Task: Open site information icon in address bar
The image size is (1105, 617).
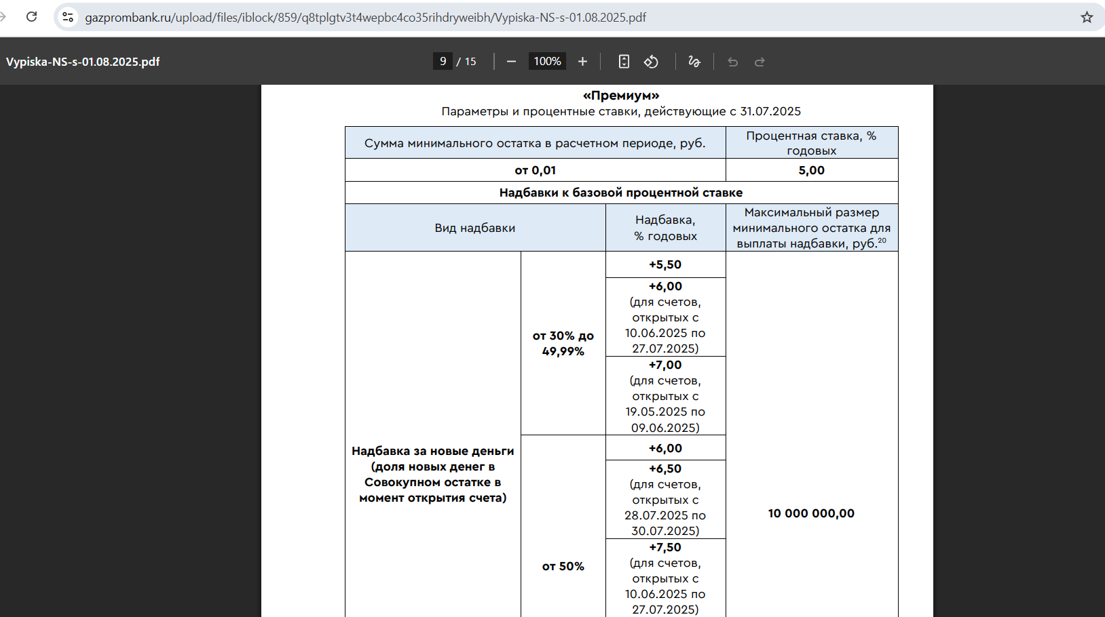Action: pyautogui.click(x=68, y=17)
